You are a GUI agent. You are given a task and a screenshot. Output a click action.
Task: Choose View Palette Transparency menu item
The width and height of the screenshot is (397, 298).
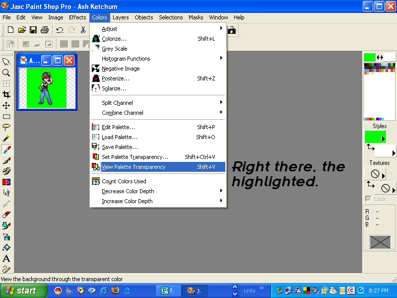pos(158,167)
